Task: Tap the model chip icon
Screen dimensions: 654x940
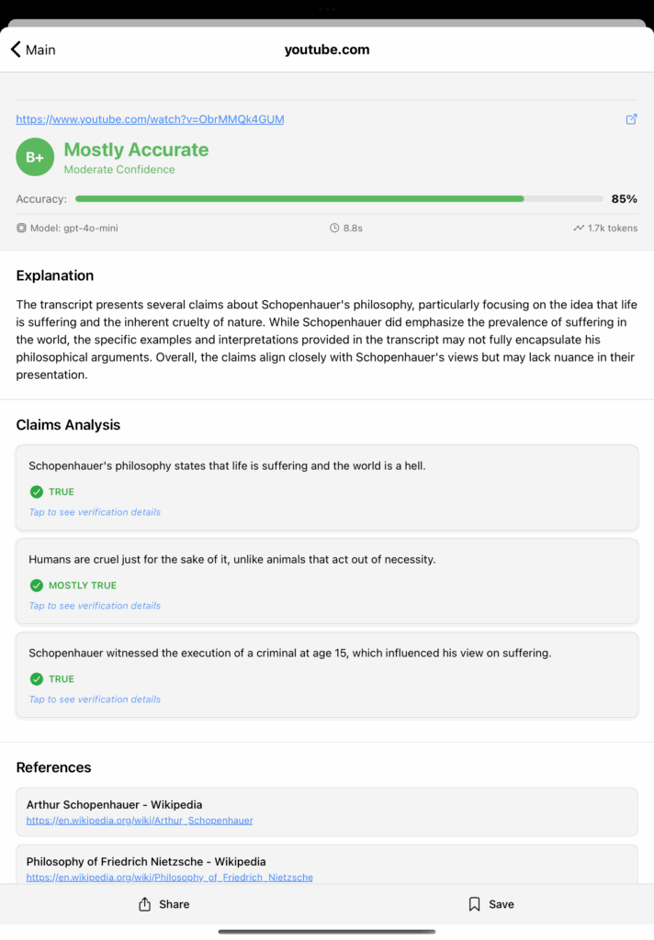Action: tap(21, 228)
